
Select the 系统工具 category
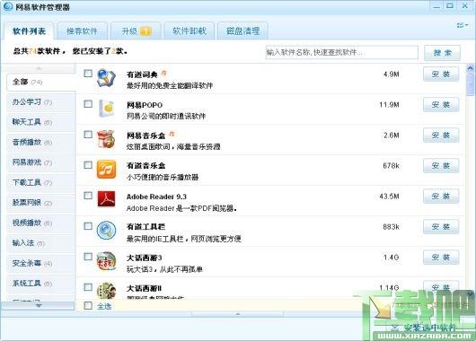[40, 284]
